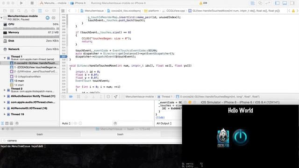Select stack frame 1 CCEAGLView touchesBegan
The width and height of the screenshot is (299, 168).
pos(34,67)
